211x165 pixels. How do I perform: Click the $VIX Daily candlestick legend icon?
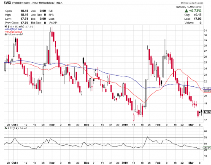click(6, 27)
